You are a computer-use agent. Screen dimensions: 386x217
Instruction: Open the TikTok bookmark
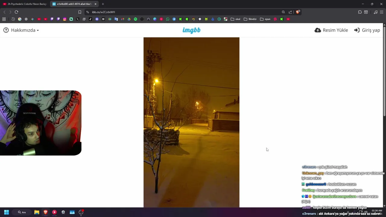[x=90, y=19]
